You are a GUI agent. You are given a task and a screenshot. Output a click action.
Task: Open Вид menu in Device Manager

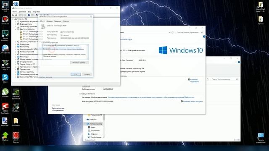tap(29, 12)
